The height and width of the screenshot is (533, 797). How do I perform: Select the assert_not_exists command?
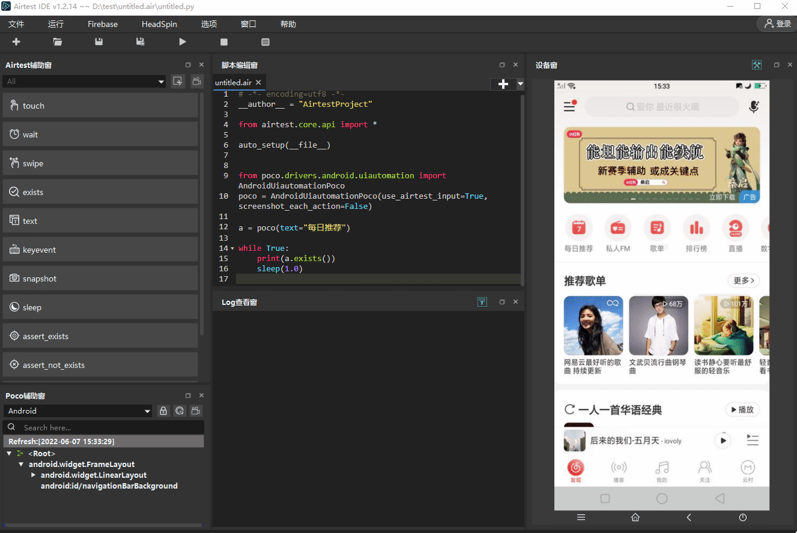(100, 365)
